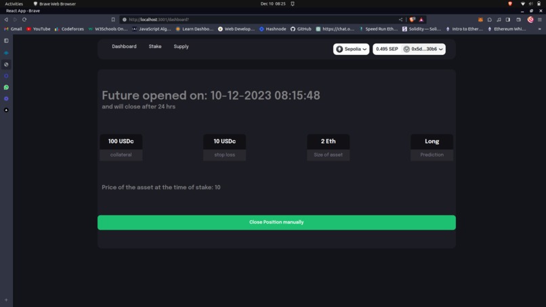This screenshot has width=546, height=307.
Task: Click the black circular icon in sidebar
Action: (6, 110)
